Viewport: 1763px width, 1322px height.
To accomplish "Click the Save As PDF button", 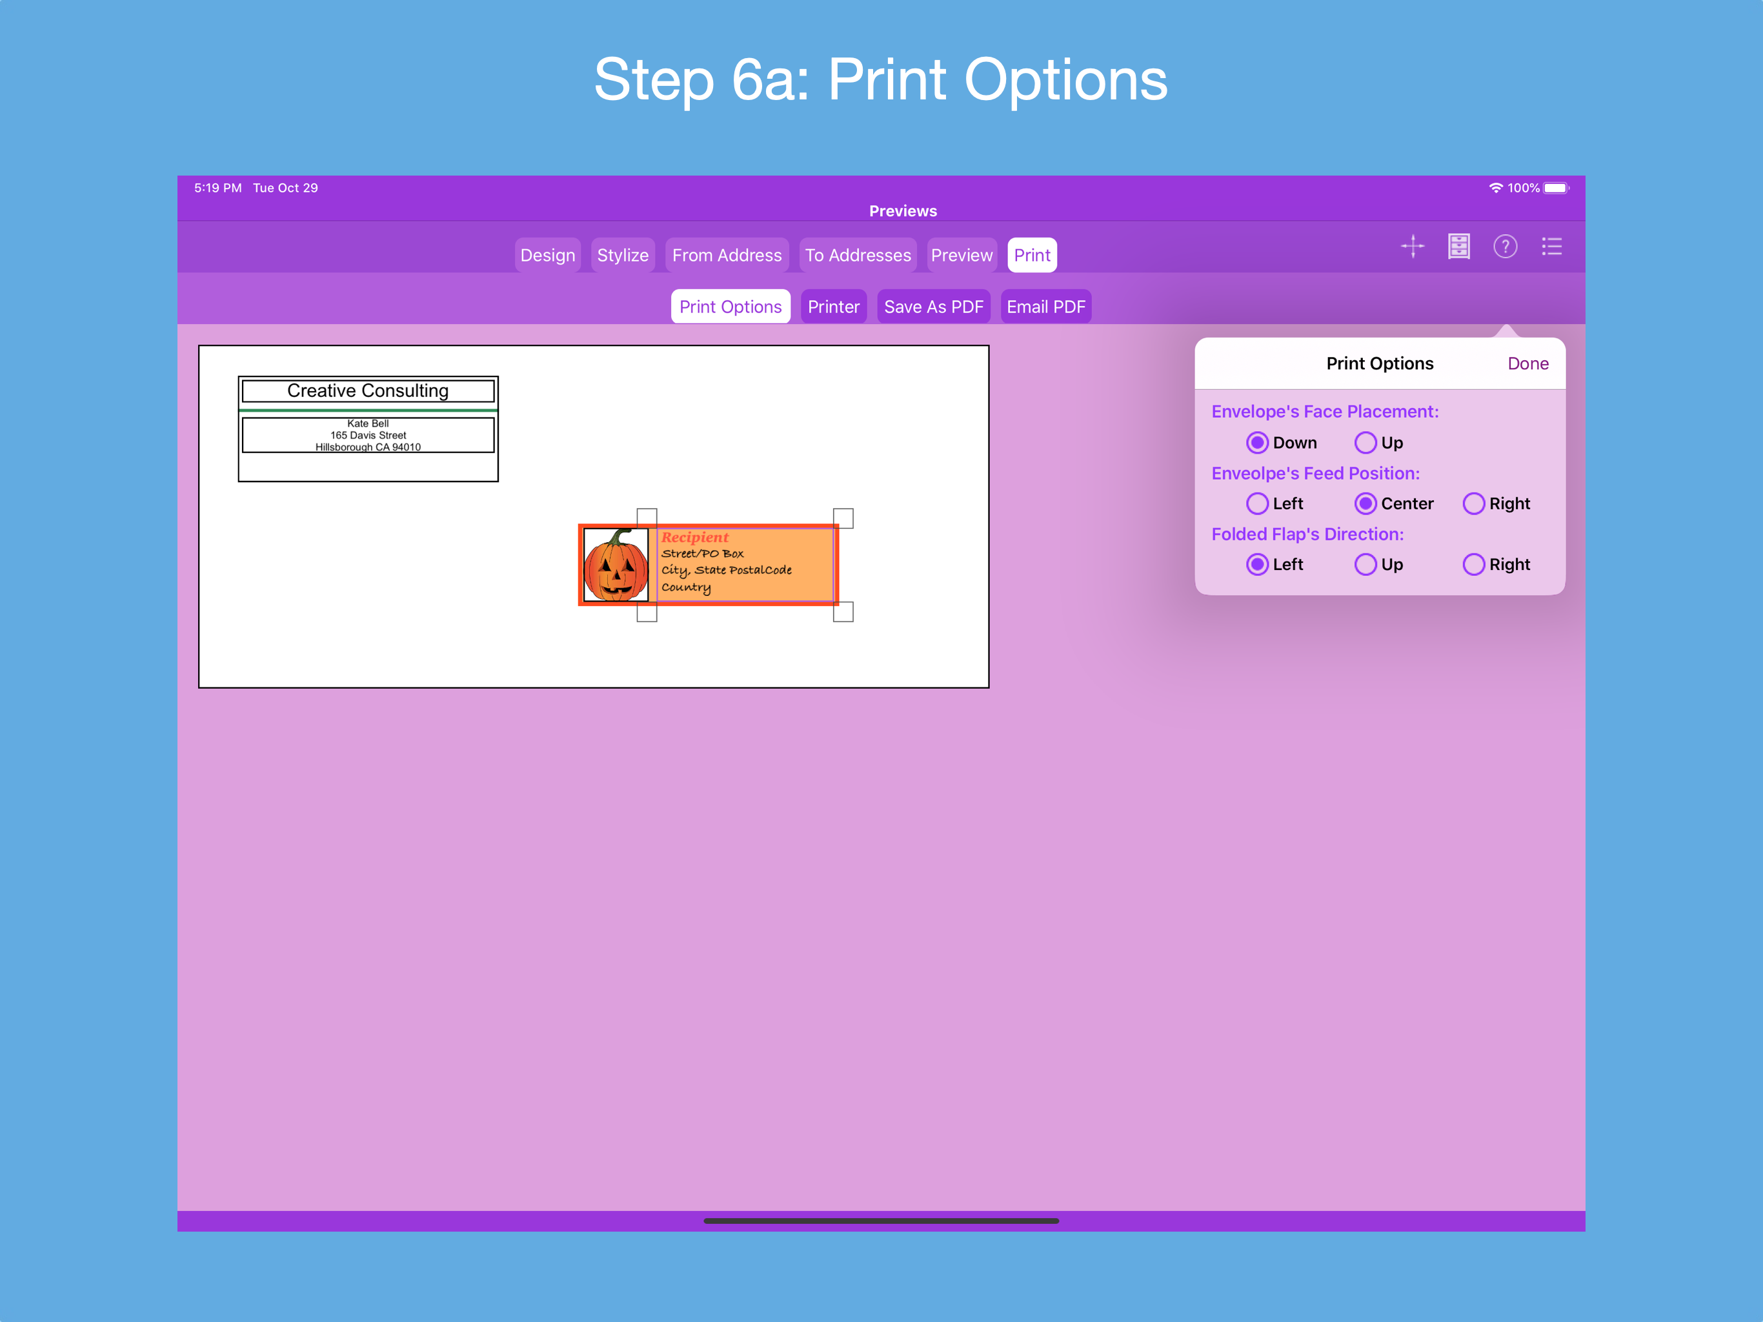I will pyautogui.click(x=933, y=307).
